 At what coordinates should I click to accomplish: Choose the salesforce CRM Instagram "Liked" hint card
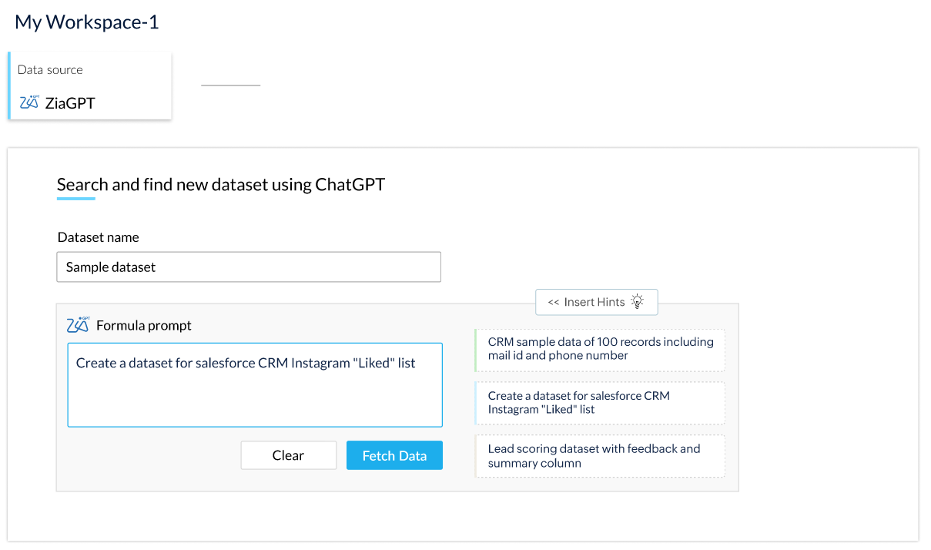tap(600, 402)
